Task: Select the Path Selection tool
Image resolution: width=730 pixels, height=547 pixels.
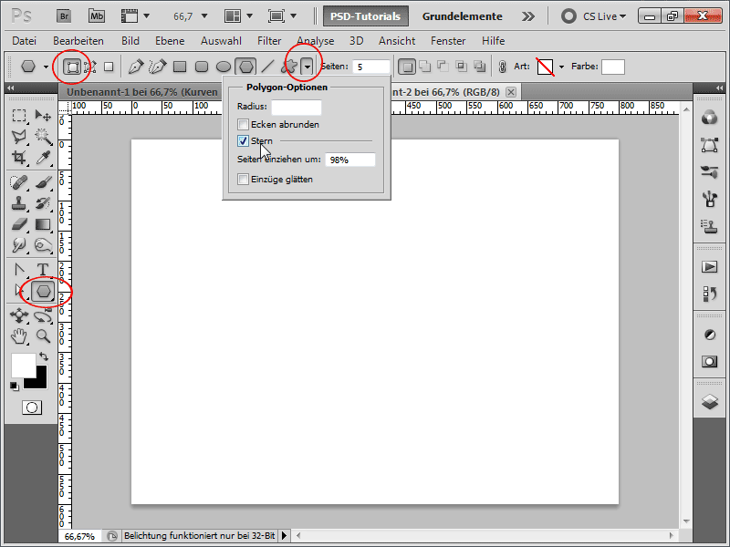Action: (18, 291)
